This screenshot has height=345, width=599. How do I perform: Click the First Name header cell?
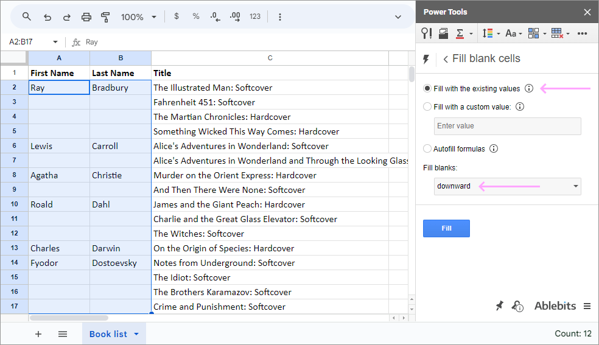pyautogui.click(x=59, y=73)
